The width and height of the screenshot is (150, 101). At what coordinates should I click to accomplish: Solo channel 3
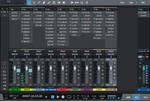(30, 67)
